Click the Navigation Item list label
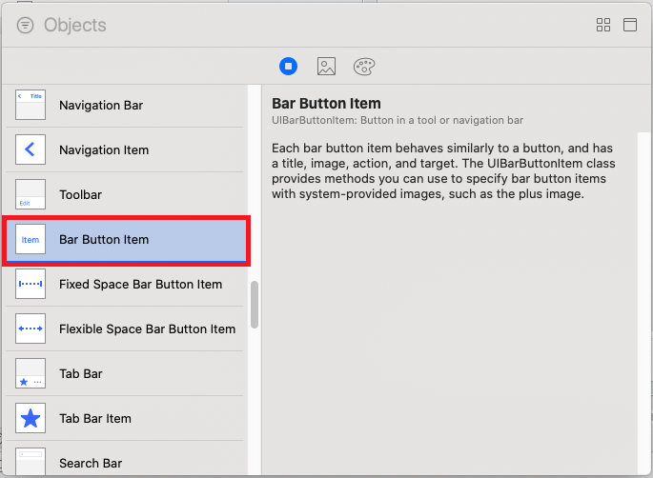 click(x=104, y=149)
